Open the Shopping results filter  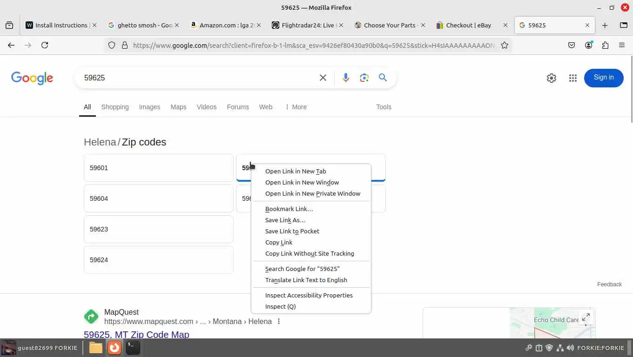coord(115,107)
